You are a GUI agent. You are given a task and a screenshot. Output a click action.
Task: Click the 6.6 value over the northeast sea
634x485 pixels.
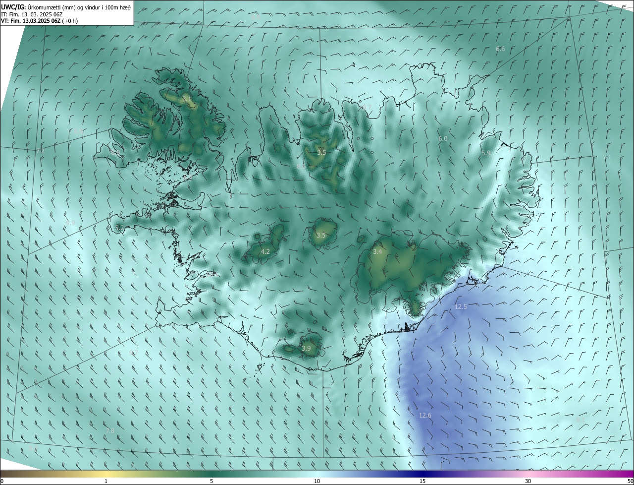500,49
